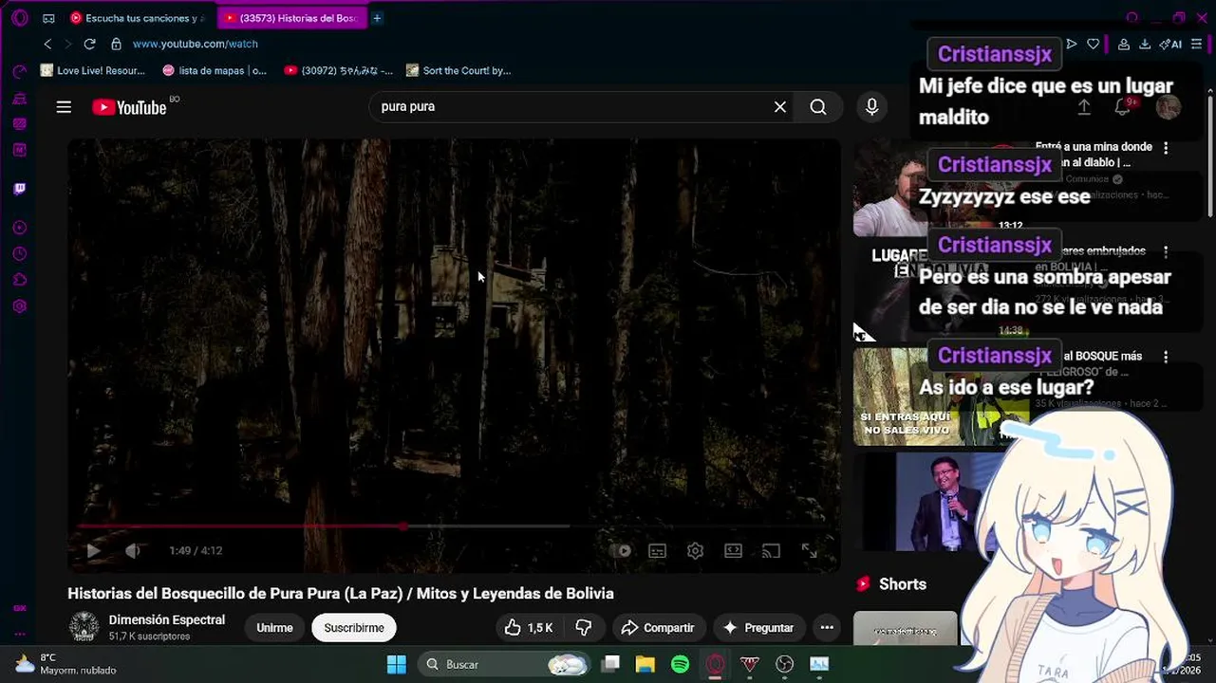Open 'Love Live! Resour...' bookmark

93,70
